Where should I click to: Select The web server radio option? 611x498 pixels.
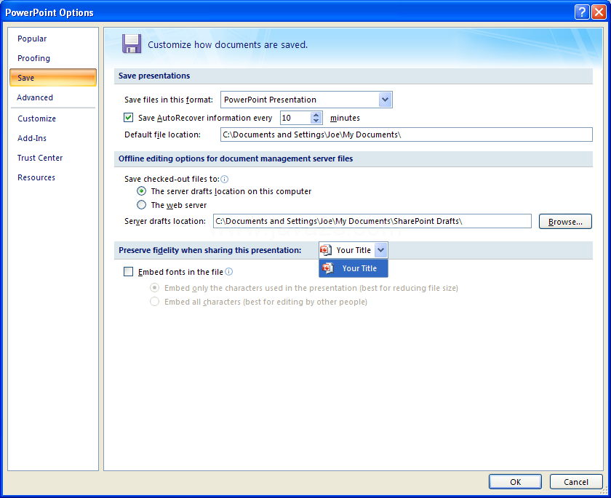pos(141,205)
